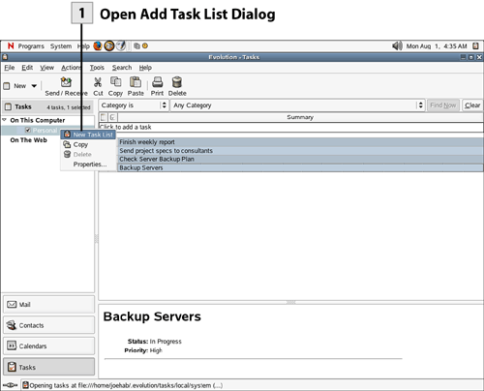Open the Search menu
Image resolution: width=484 pixels, height=391 pixels.
tap(122, 68)
